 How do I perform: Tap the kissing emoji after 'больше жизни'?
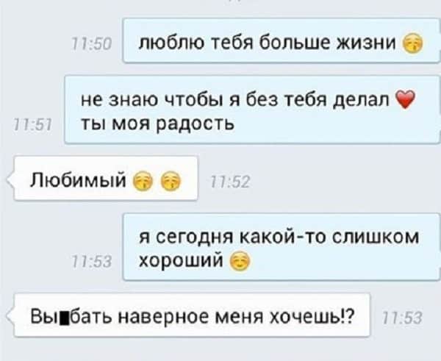click(412, 44)
